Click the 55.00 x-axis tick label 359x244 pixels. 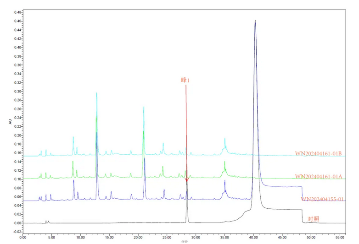coord(340,238)
